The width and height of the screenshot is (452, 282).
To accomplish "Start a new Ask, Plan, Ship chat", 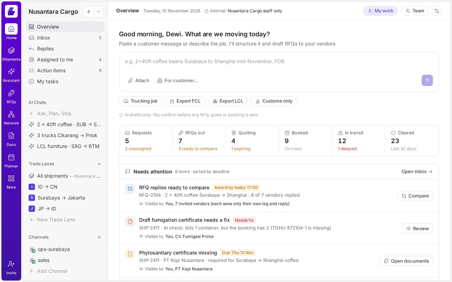I will [x=65, y=114].
